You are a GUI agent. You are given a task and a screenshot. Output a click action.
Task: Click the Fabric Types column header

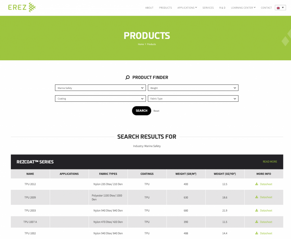[108, 174]
